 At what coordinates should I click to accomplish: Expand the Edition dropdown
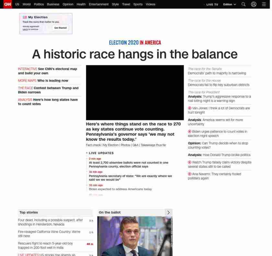pos(230,4)
